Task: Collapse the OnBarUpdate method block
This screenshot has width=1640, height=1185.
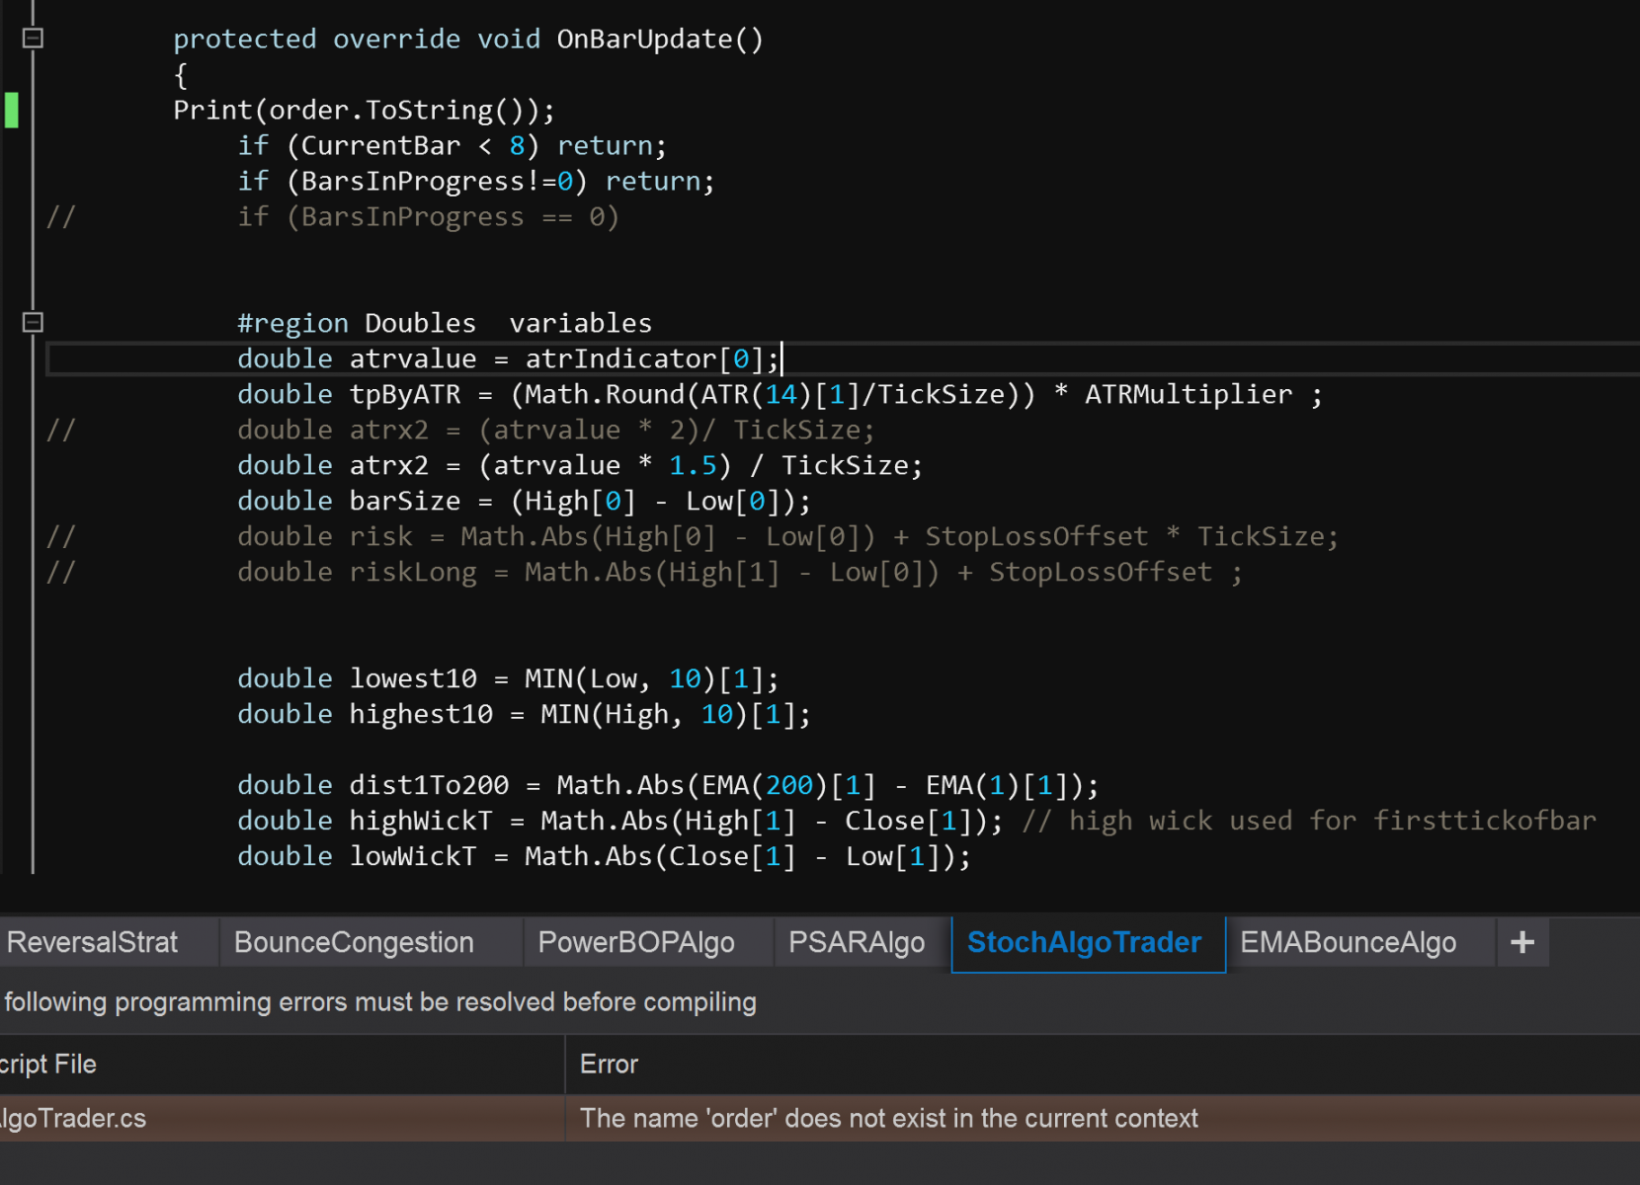Action: 33,39
